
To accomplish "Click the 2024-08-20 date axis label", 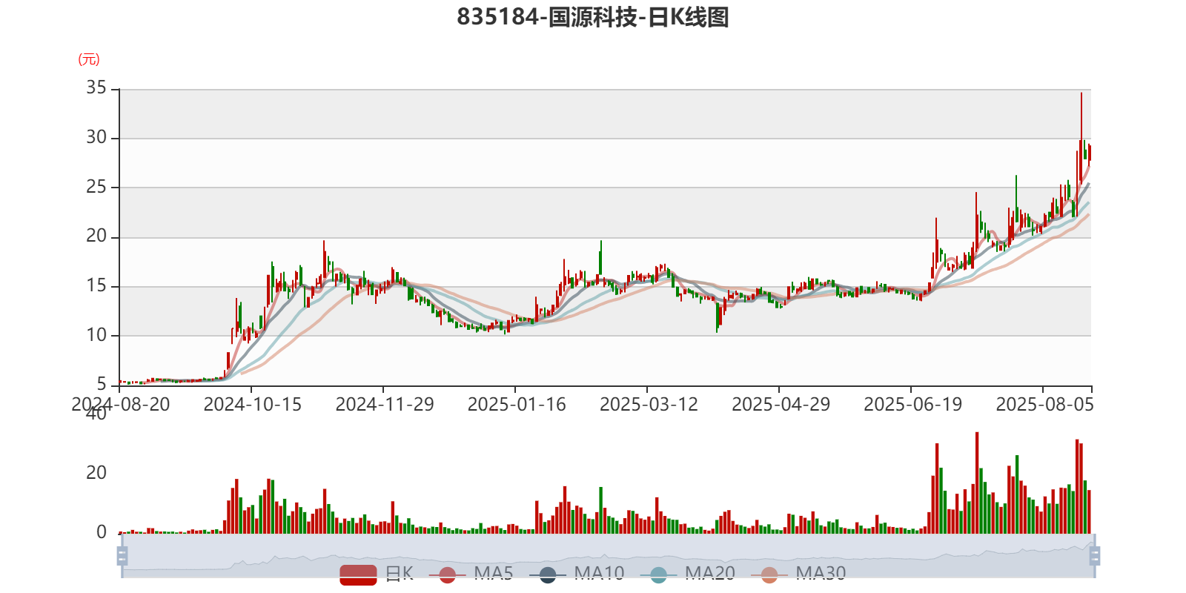I will pyautogui.click(x=121, y=404).
